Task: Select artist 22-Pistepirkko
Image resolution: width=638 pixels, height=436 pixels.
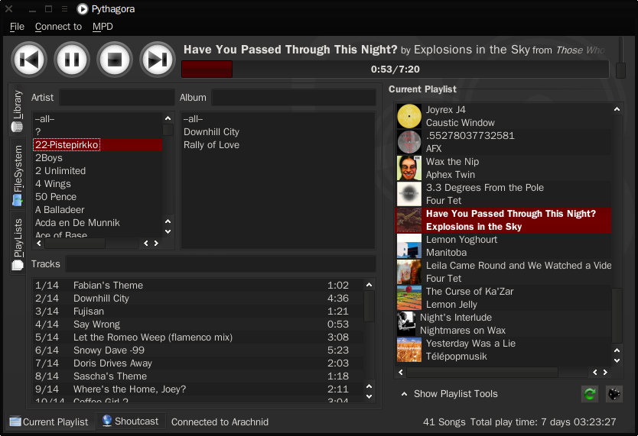Action: point(98,145)
